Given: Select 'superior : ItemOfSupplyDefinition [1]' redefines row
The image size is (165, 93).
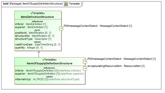Looking at the screenshot, I should coord(49,74).
